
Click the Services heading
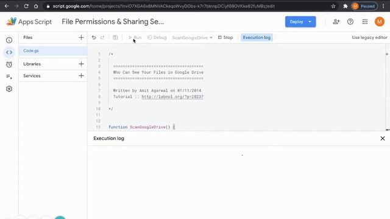(x=32, y=75)
